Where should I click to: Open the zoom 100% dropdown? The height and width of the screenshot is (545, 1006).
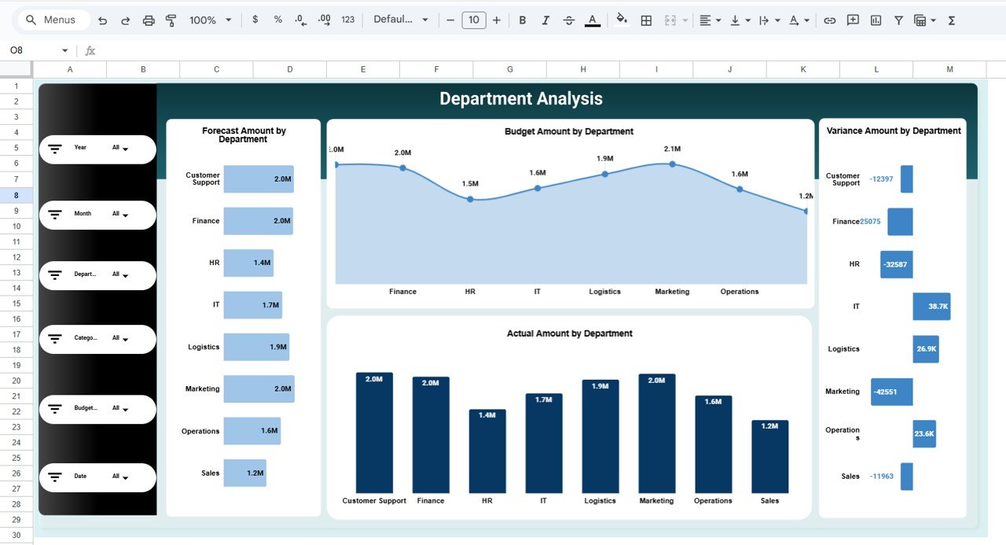[x=210, y=20]
